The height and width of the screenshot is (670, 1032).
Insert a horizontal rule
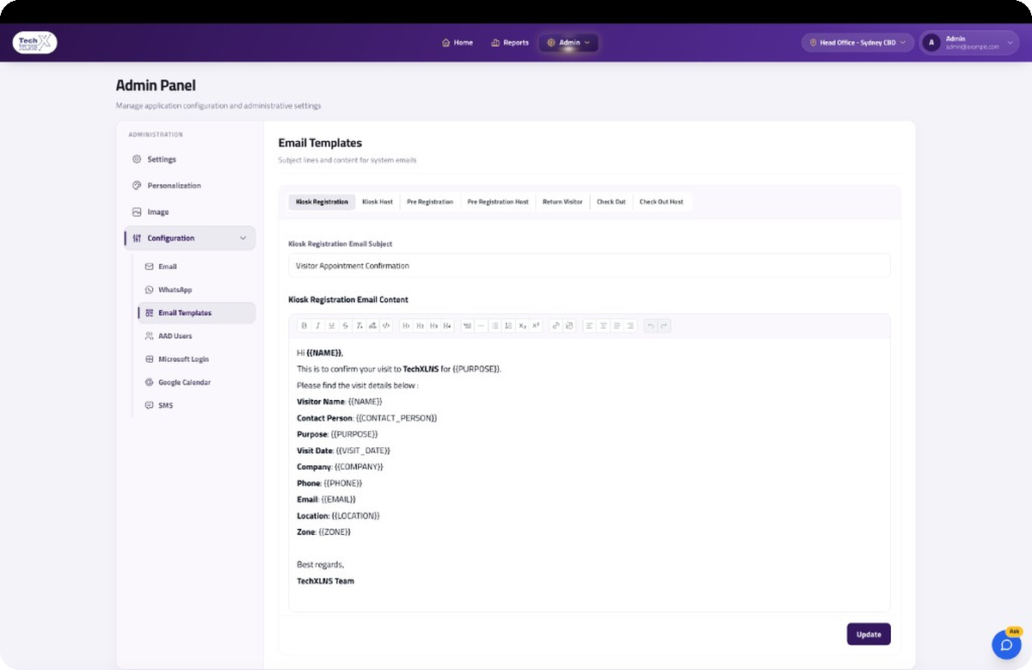click(481, 326)
